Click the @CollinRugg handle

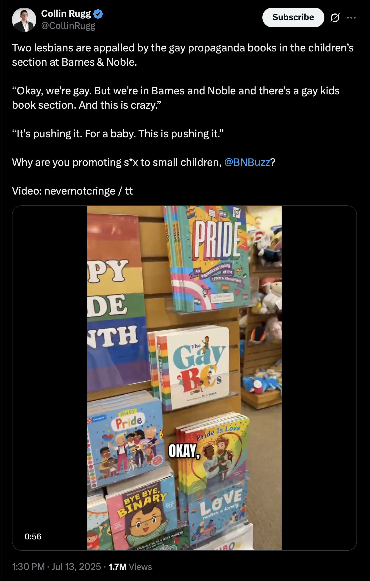pos(68,26)
